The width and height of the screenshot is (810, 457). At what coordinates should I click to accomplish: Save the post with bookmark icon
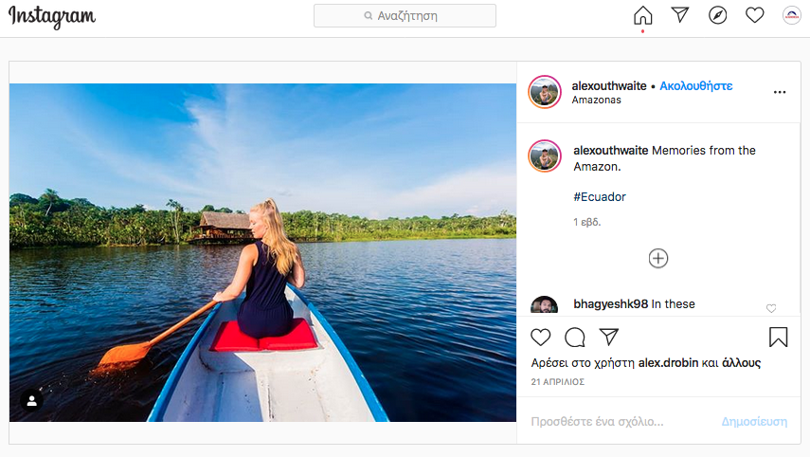coord(778,338)
